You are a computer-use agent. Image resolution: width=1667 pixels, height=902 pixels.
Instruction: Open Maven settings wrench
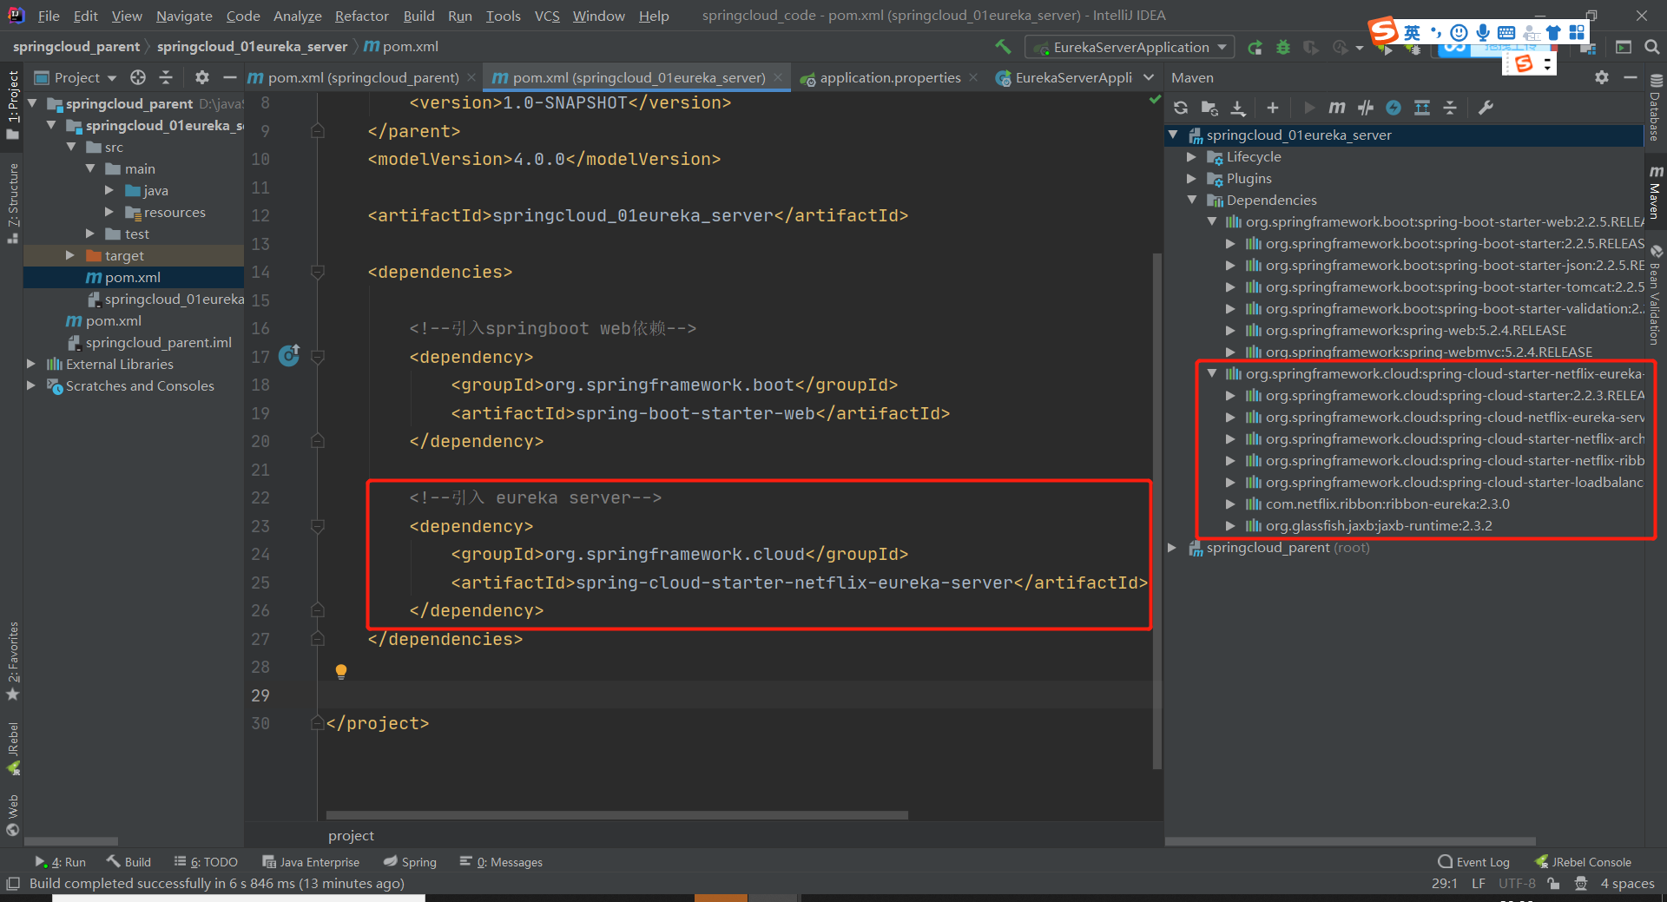(x=1486, y=108)
